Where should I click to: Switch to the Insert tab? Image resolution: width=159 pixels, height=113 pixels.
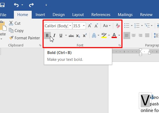tap(40, 15)
